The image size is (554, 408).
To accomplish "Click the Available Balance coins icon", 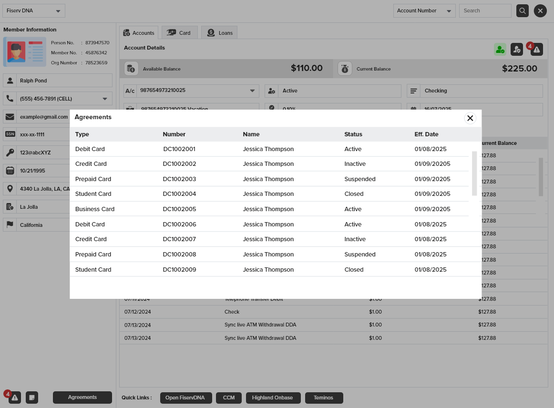I will [x=131, y=69].
